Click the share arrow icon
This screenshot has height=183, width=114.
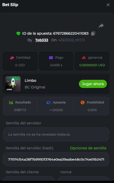coord(101,26)
